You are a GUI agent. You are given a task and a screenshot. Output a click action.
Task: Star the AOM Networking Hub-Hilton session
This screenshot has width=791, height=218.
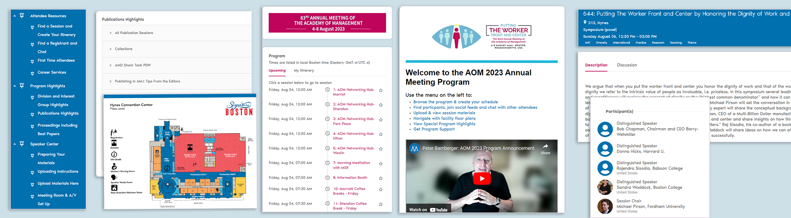point(381,134)
